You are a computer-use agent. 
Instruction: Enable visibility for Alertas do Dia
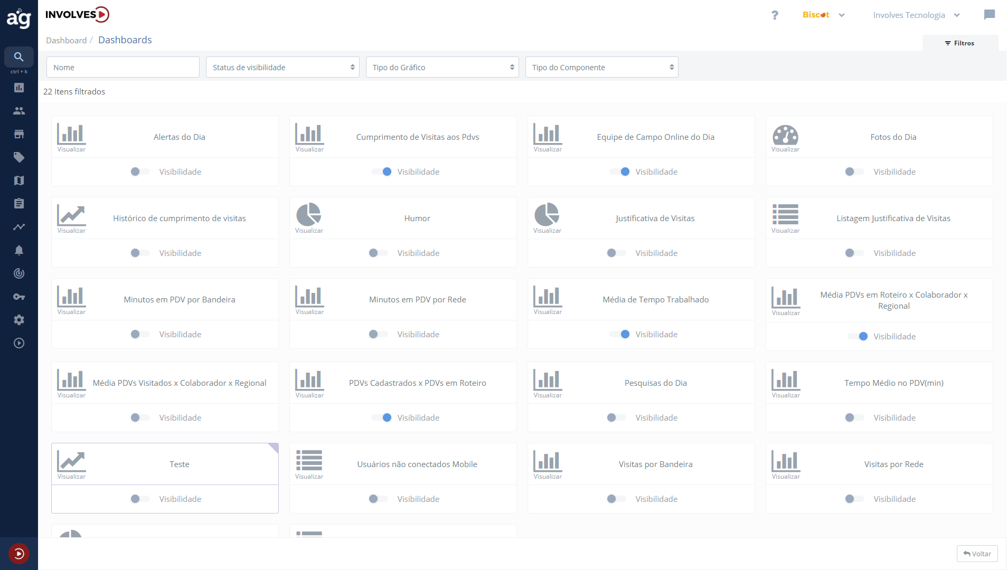(140, 172)
